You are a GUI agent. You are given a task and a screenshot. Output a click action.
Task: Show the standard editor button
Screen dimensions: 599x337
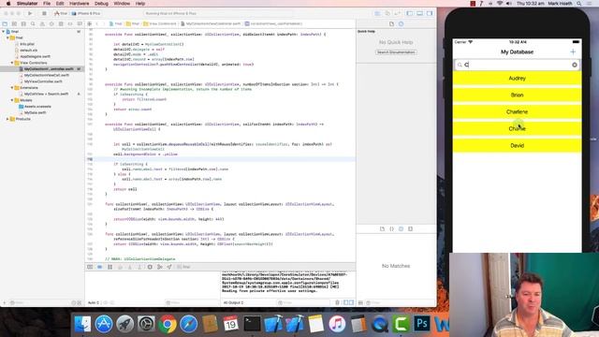[377, 13]
